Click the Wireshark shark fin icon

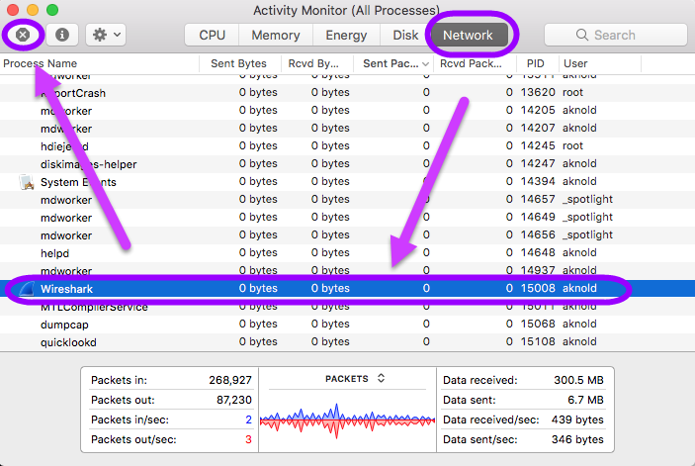coord(27,289)
